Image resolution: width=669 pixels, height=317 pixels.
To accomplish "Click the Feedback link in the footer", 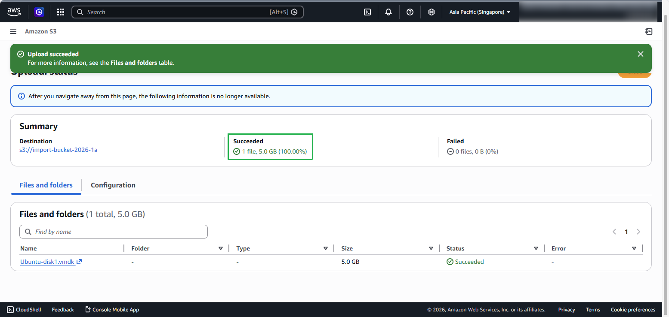I will tap(63, 310).
